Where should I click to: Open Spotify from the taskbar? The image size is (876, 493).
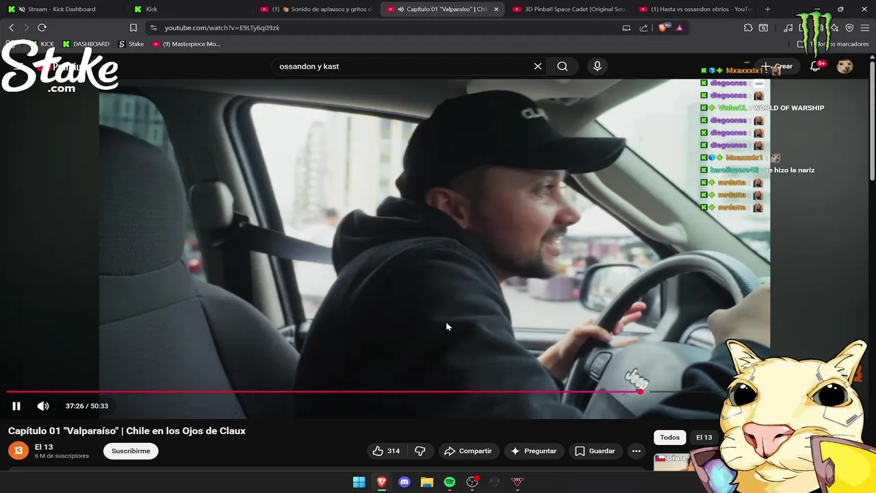(450, 482)
